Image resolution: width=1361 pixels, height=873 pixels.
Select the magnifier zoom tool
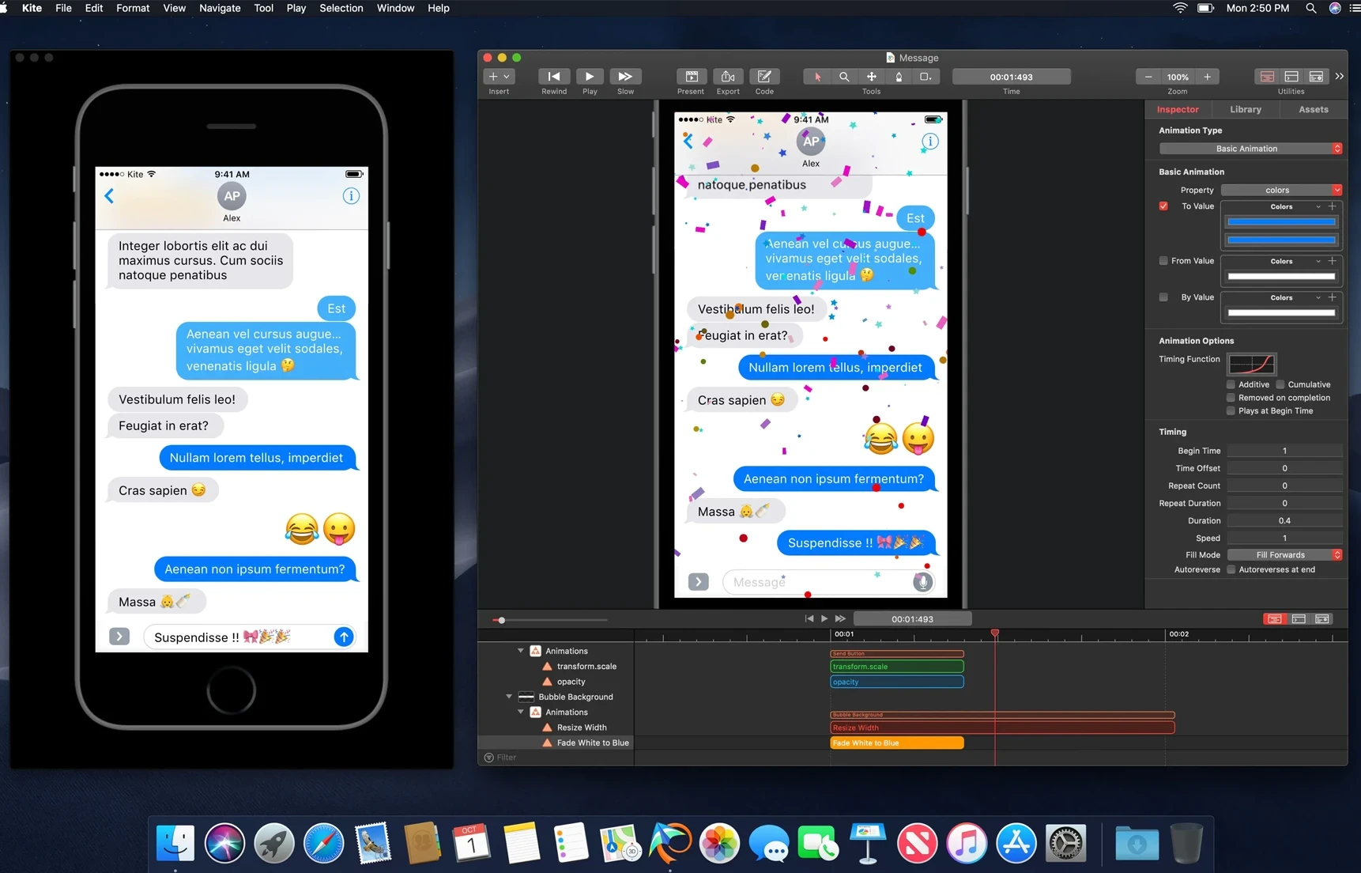[844, 77]
